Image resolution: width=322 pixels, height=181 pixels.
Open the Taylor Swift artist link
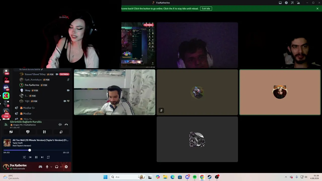click(18, 143)
